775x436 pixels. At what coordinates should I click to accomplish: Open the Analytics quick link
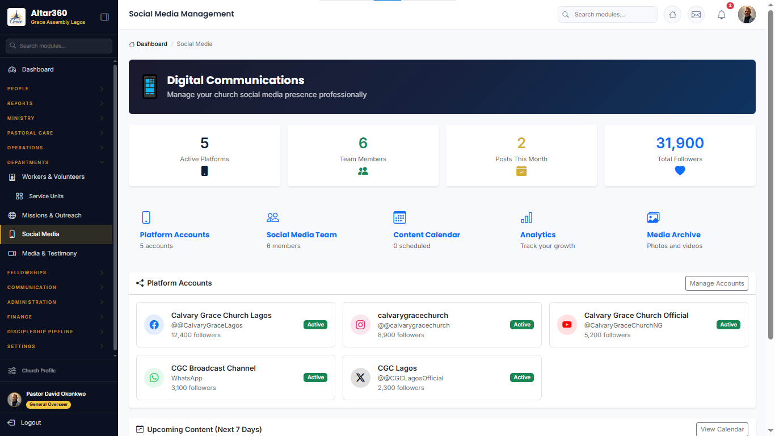pos(538,234)
